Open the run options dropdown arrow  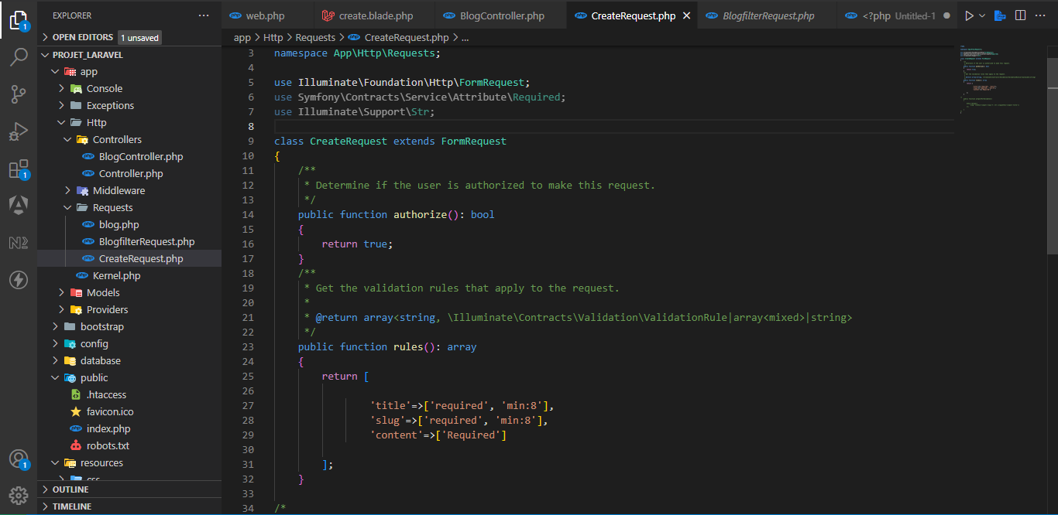click(983, 15)
